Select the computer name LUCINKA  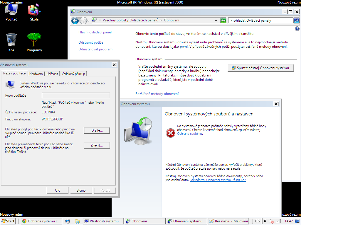(x=48, y=112)
